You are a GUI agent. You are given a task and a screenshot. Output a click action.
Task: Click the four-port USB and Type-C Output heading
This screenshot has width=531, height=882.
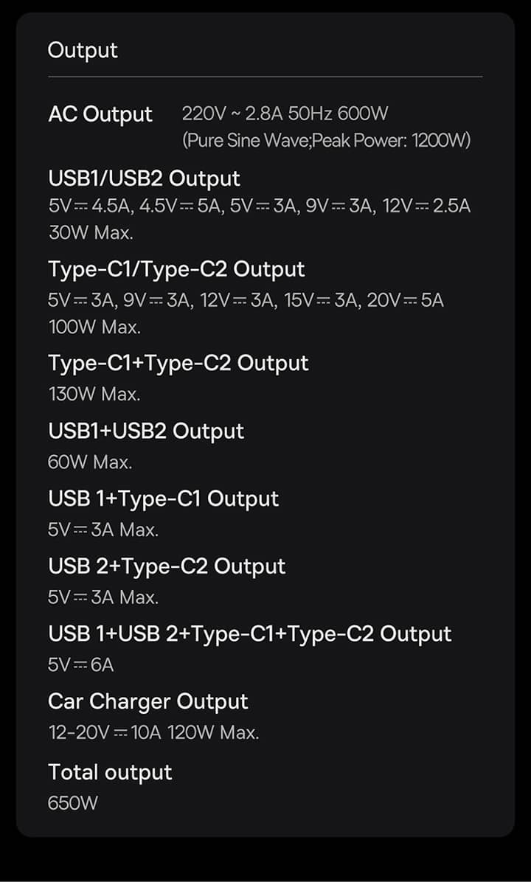(x=249, y=634)
